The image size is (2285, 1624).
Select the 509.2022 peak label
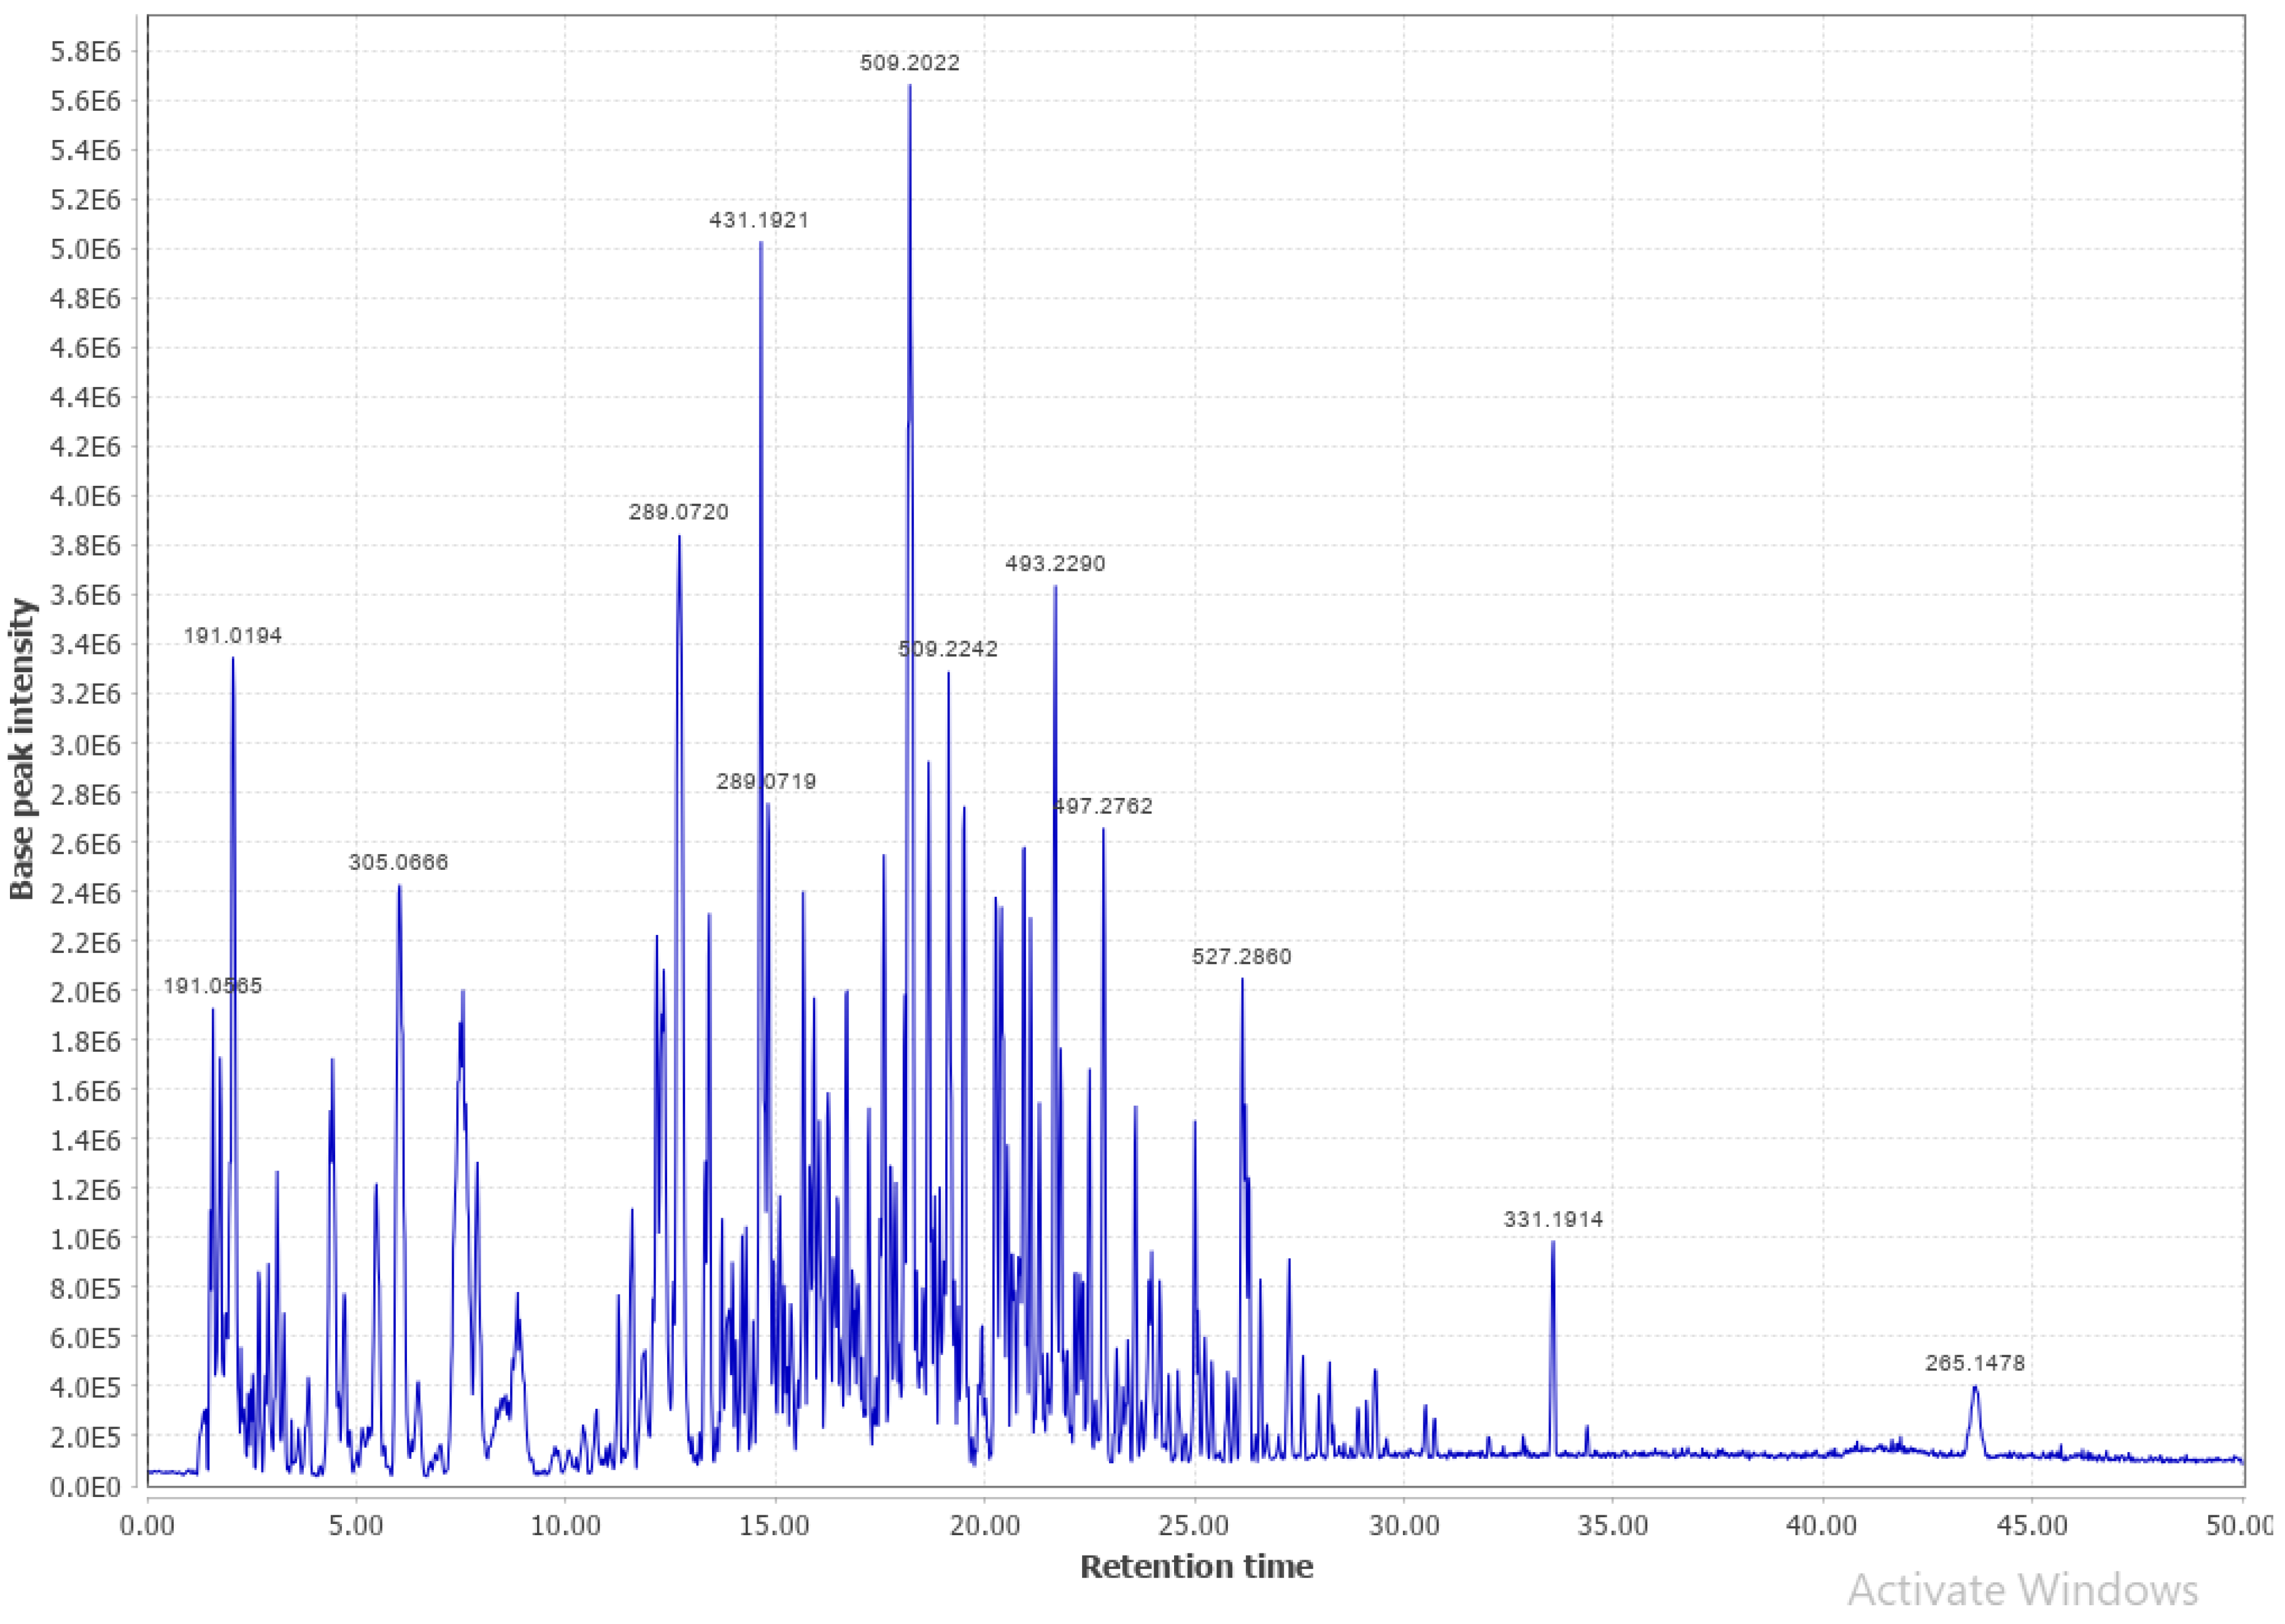click(911, 62)
